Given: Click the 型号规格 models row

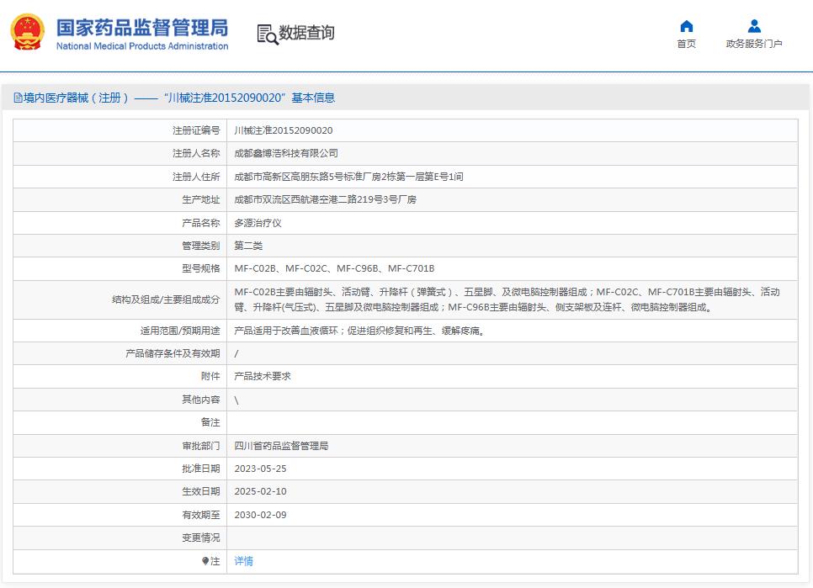Looking at the screenshot, I should (337, 268).
